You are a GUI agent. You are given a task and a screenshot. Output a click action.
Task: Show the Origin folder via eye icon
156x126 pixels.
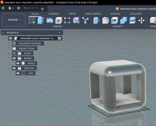tap(14, 53)
